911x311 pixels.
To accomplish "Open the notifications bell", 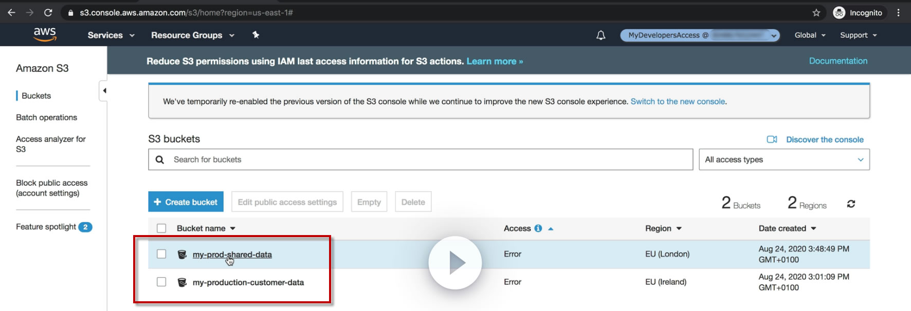I will click(600, 35).
